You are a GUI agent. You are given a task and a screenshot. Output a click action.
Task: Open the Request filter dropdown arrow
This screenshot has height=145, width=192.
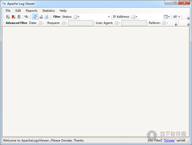[67, 23]
